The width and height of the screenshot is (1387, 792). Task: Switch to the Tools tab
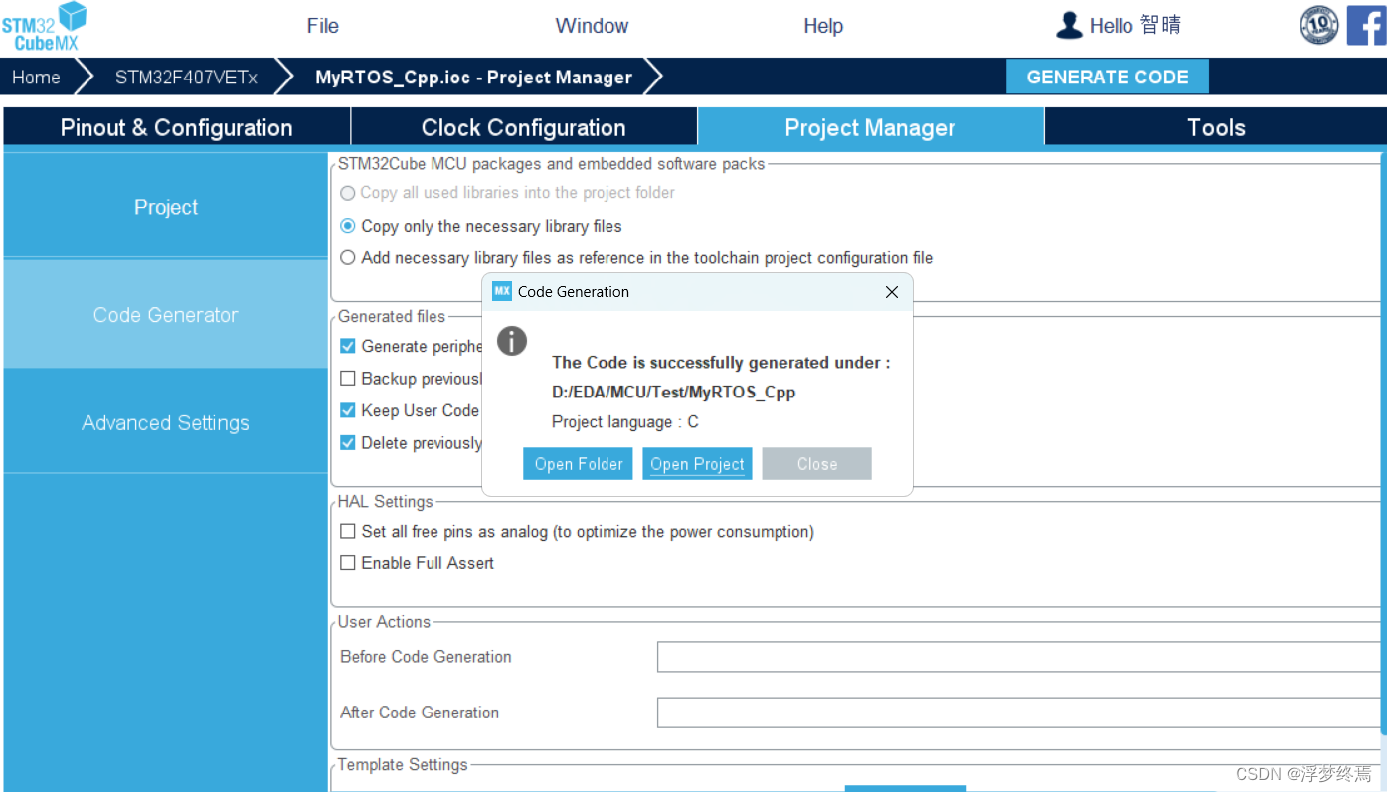pyautogui.click(x=1216, y=127)
